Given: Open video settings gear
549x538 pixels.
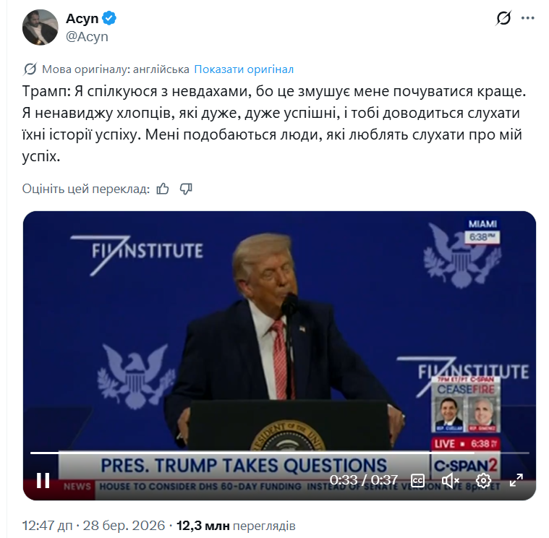Looking at the screenshot, I should coord(483,480).
